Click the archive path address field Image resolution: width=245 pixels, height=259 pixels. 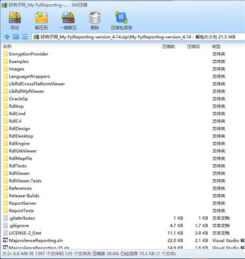click(139, 37)
